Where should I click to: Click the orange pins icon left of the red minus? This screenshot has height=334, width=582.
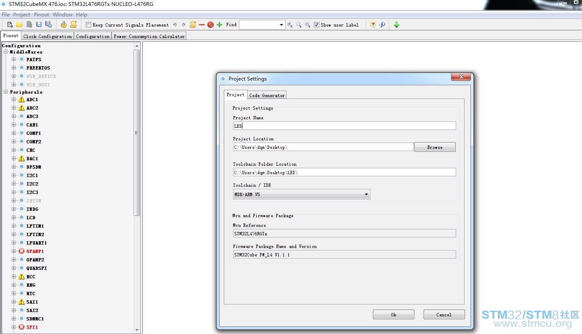click(x=193, y=24)
